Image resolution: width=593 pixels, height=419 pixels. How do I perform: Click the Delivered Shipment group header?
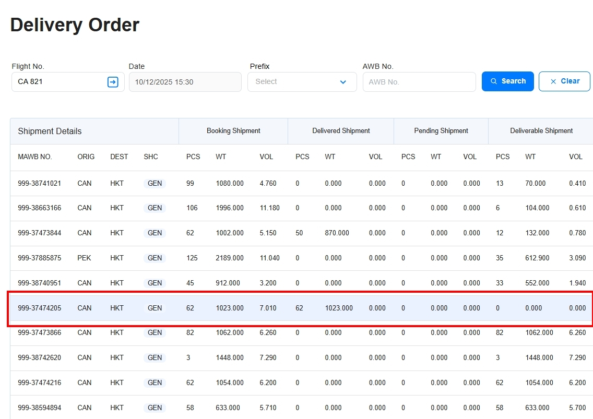(x=341, y=131)
